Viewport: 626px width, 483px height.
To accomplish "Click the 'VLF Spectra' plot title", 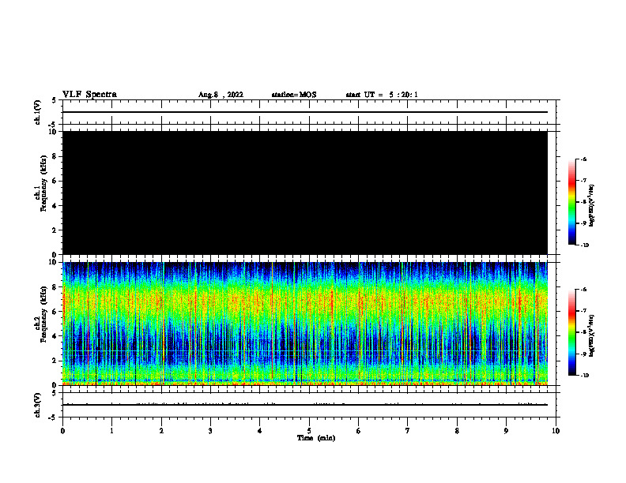I will click(x=89, y=95).
